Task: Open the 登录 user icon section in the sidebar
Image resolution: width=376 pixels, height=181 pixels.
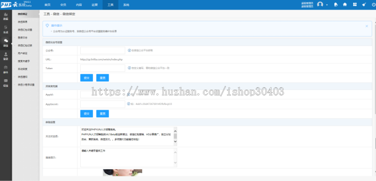Action: pyautogui.click(x=6, y=56)
